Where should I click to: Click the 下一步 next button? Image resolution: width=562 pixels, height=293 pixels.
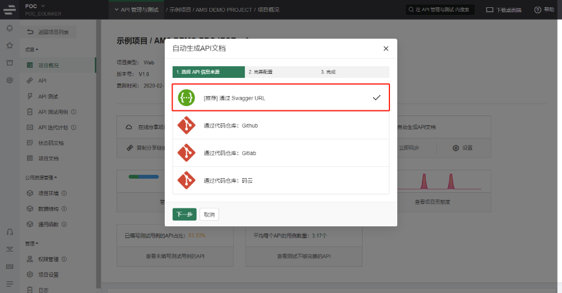184,214
